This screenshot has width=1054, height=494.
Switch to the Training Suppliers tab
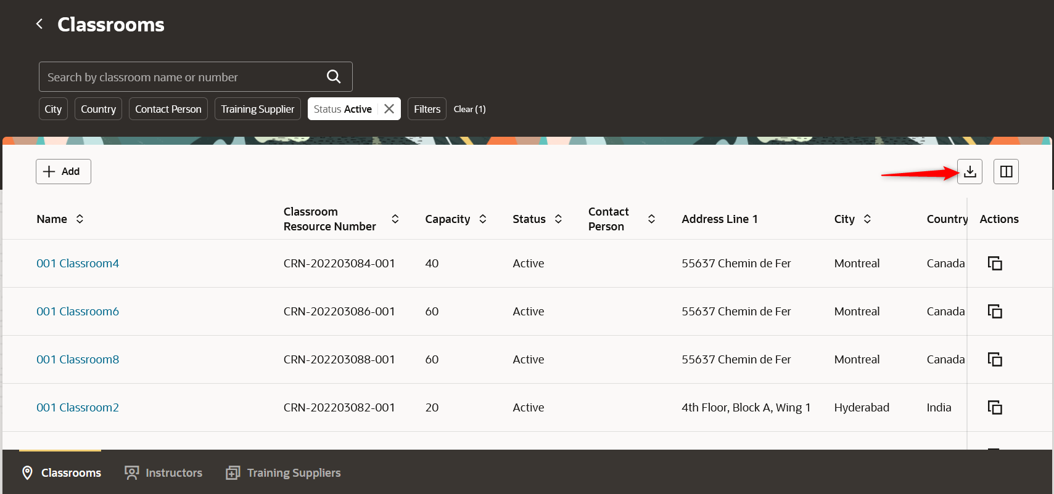pyautogui.click(x=283, y=472)
